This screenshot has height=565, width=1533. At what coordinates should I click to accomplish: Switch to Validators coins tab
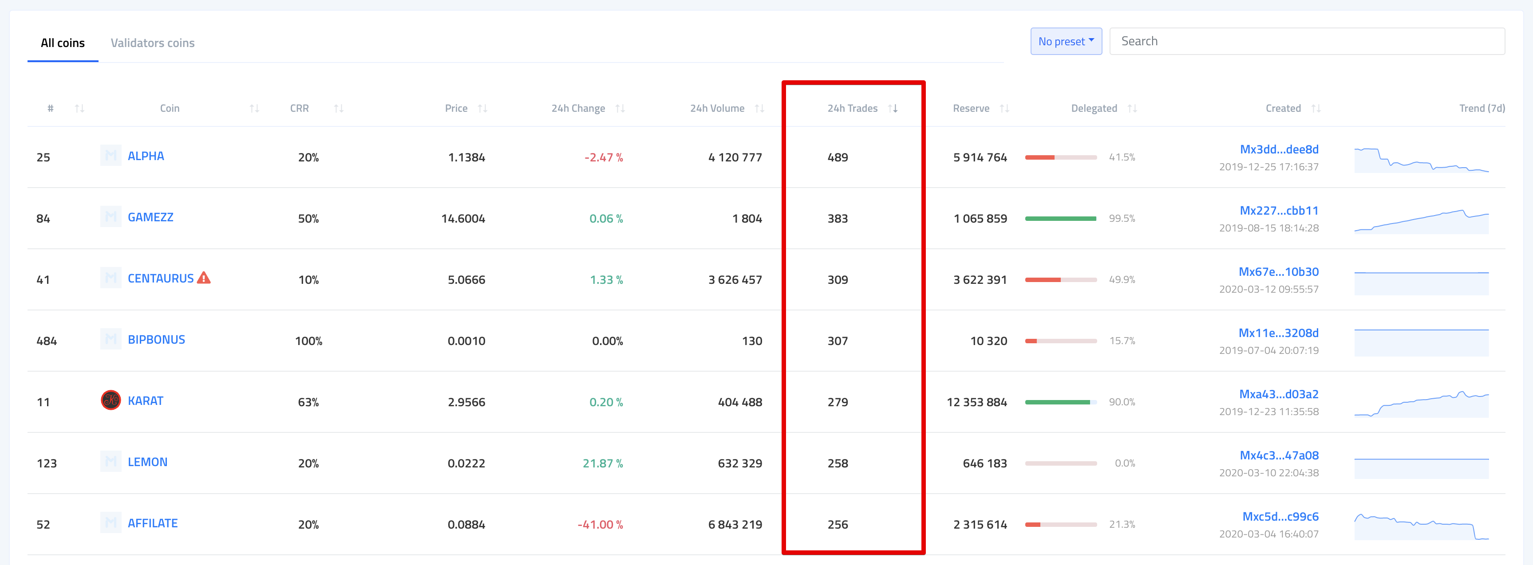(152, 43)
